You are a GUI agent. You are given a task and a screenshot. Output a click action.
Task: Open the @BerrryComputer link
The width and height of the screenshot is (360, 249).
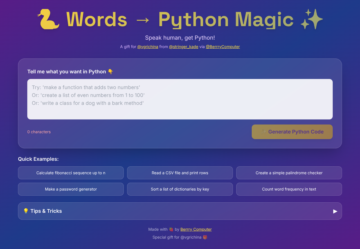coord(222,47)
